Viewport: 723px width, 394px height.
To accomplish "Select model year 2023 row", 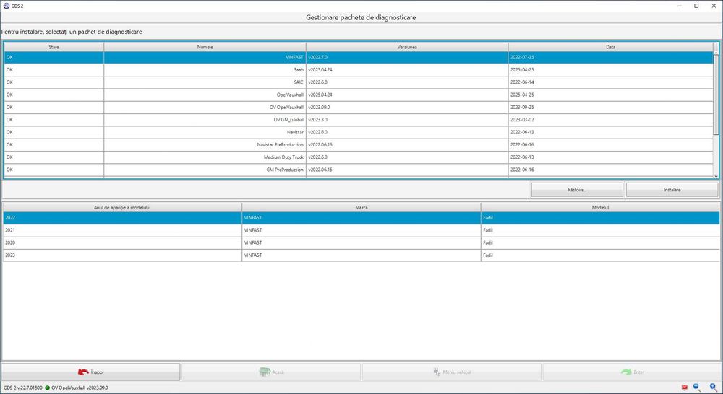I will (x=361, y=255).
